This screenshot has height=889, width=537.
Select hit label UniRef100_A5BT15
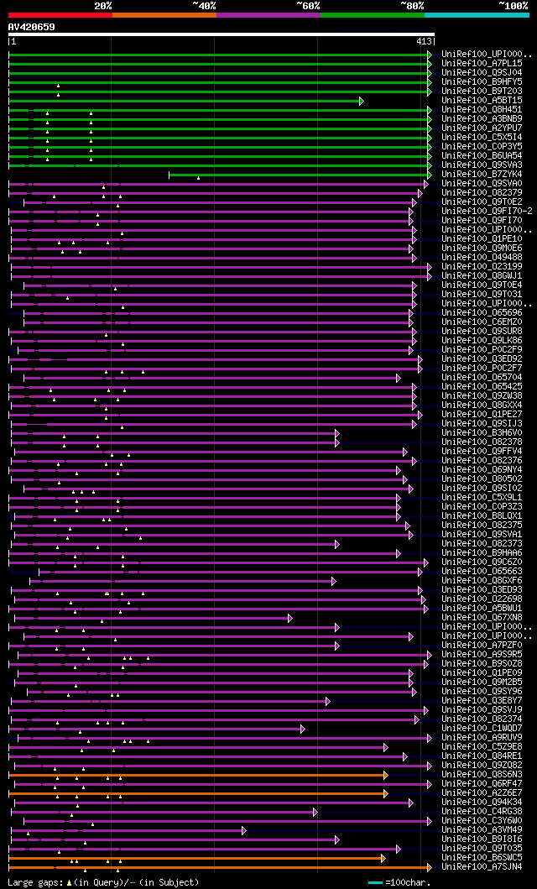482,101
